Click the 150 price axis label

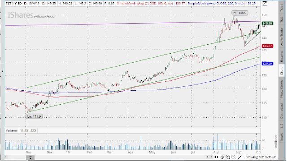pos(264,15)
